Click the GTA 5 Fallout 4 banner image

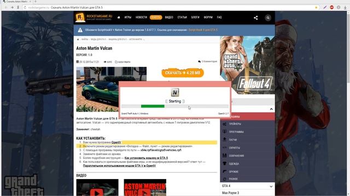coord(247,65)
